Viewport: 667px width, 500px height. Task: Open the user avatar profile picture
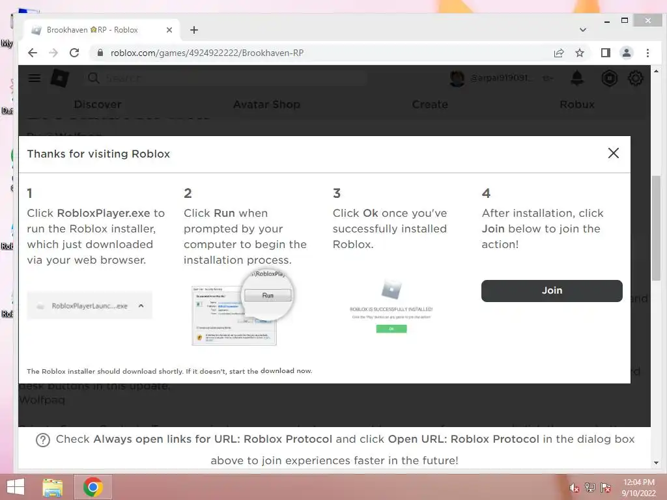click(457, 78)
